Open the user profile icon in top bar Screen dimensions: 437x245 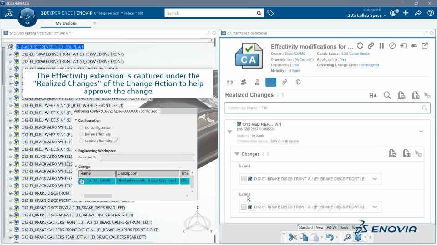coord(393,13)
